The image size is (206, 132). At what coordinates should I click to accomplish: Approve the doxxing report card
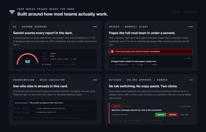click(x=161, y=115)
